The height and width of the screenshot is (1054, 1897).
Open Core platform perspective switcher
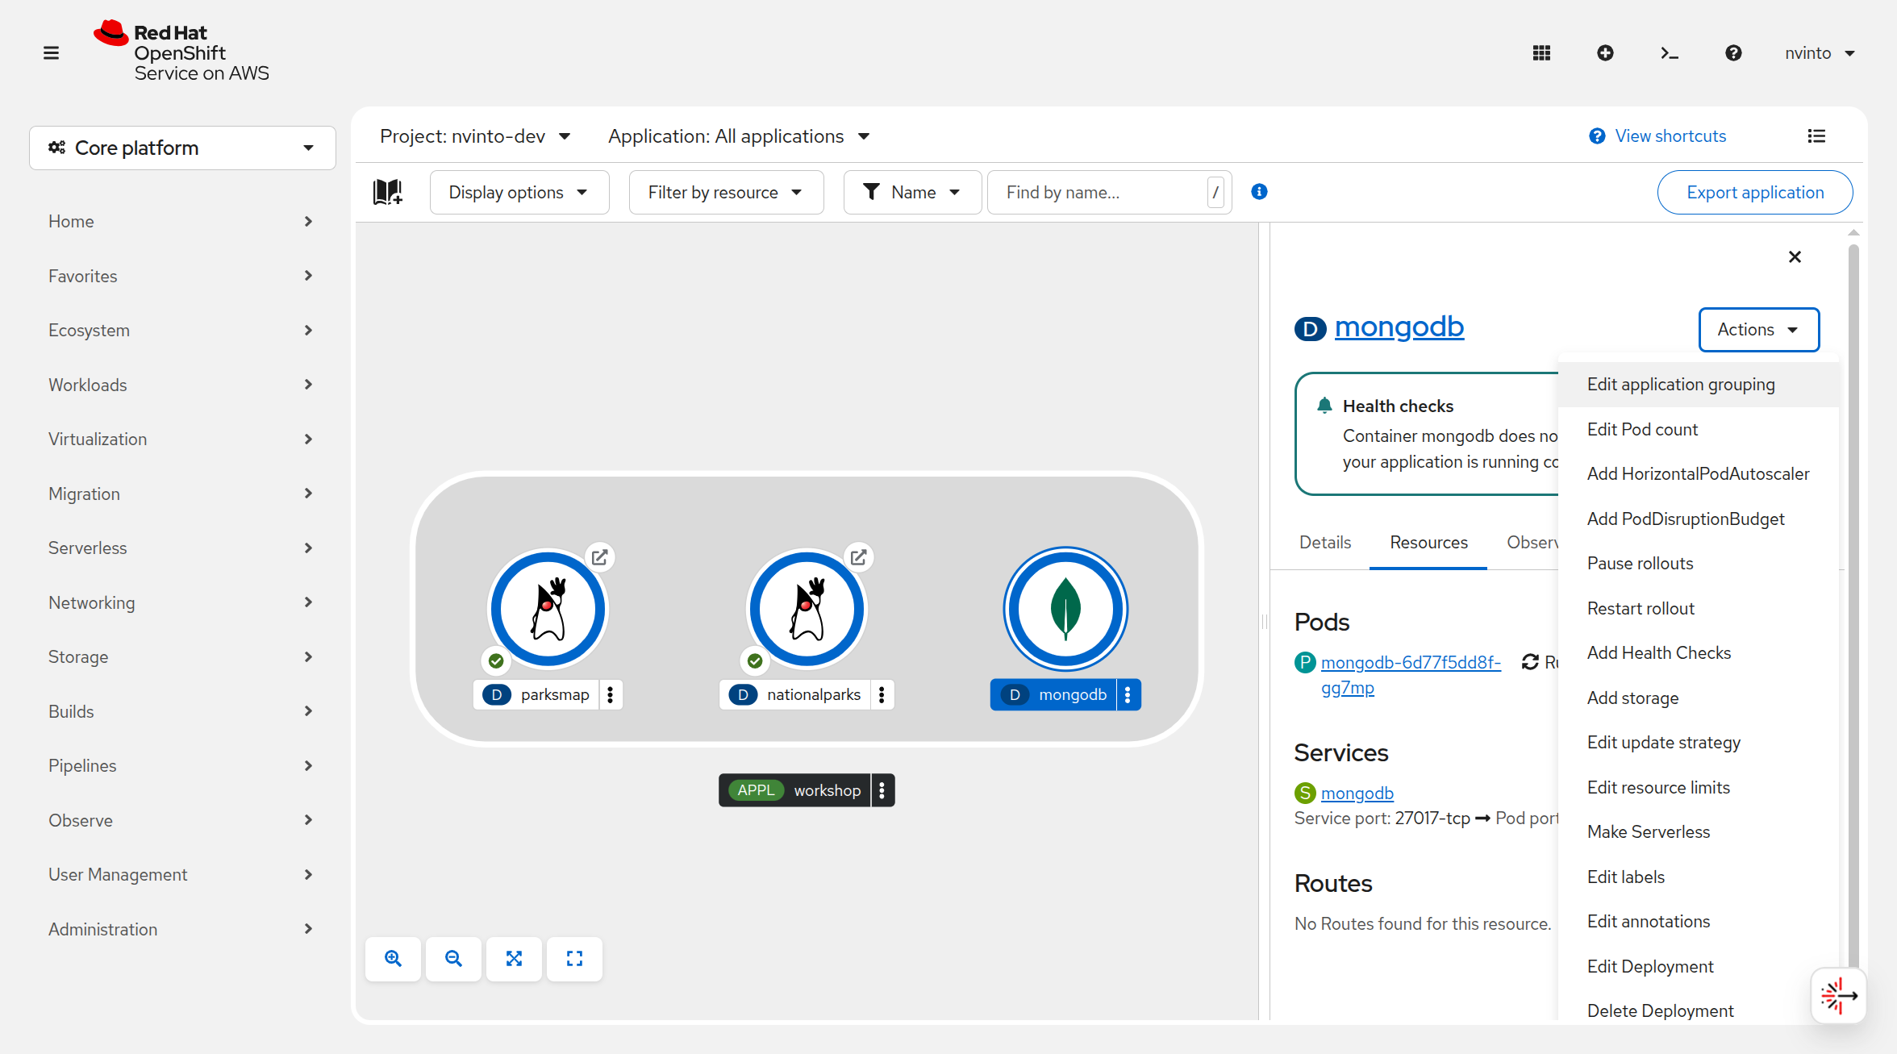coord(182,148)
